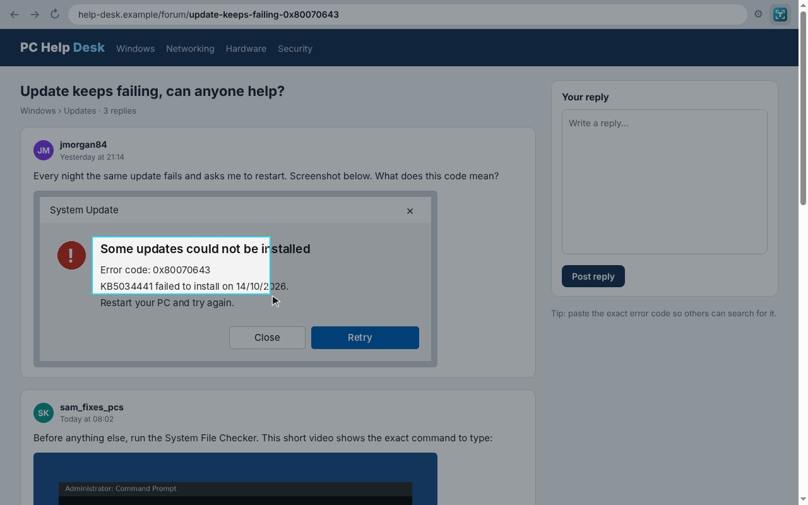Viewport: 808px width, 505px height.
Task: Click the 'Yesterday at 21:14' timestamp
Action: pyautogui.click(x=92, y=157)
